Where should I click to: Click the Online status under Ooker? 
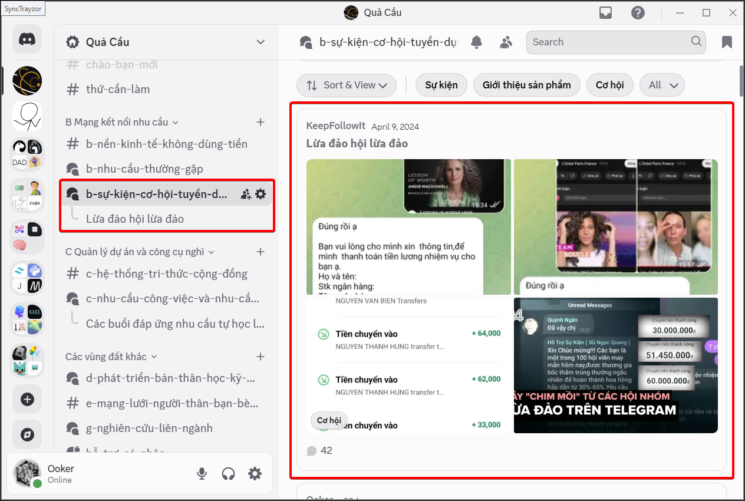click(x=60, y=480)
